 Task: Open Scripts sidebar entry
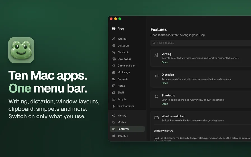pos(127,99)
